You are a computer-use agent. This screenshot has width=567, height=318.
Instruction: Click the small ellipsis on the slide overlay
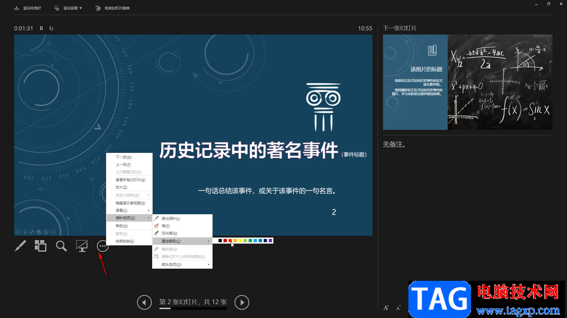53,232
